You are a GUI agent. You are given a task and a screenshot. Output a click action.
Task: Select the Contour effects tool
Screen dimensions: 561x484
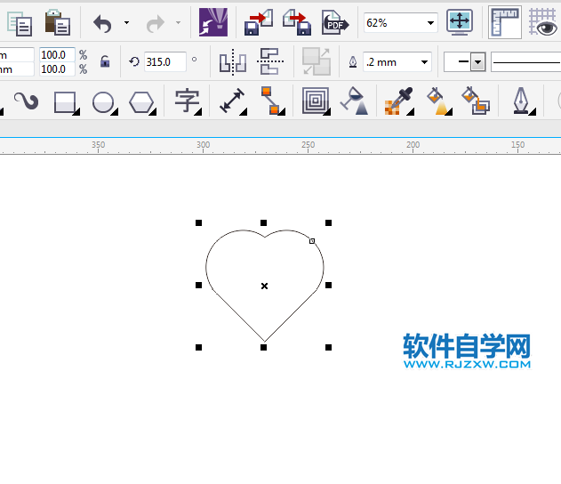pyautogui.click(x=316, y=101)
